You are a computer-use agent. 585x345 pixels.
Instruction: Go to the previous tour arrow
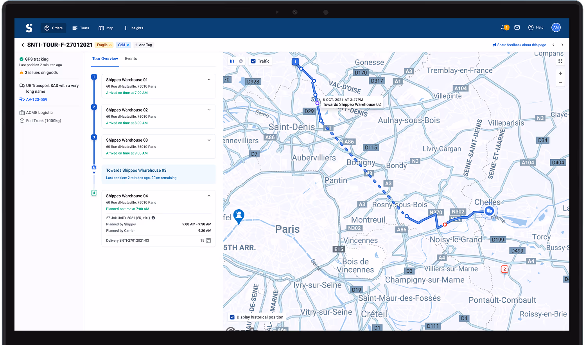[x=553, y=45]
